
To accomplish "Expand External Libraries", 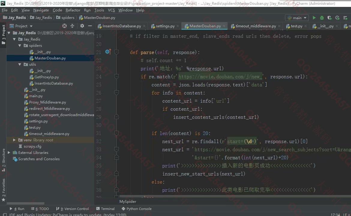I will (9, 152).
